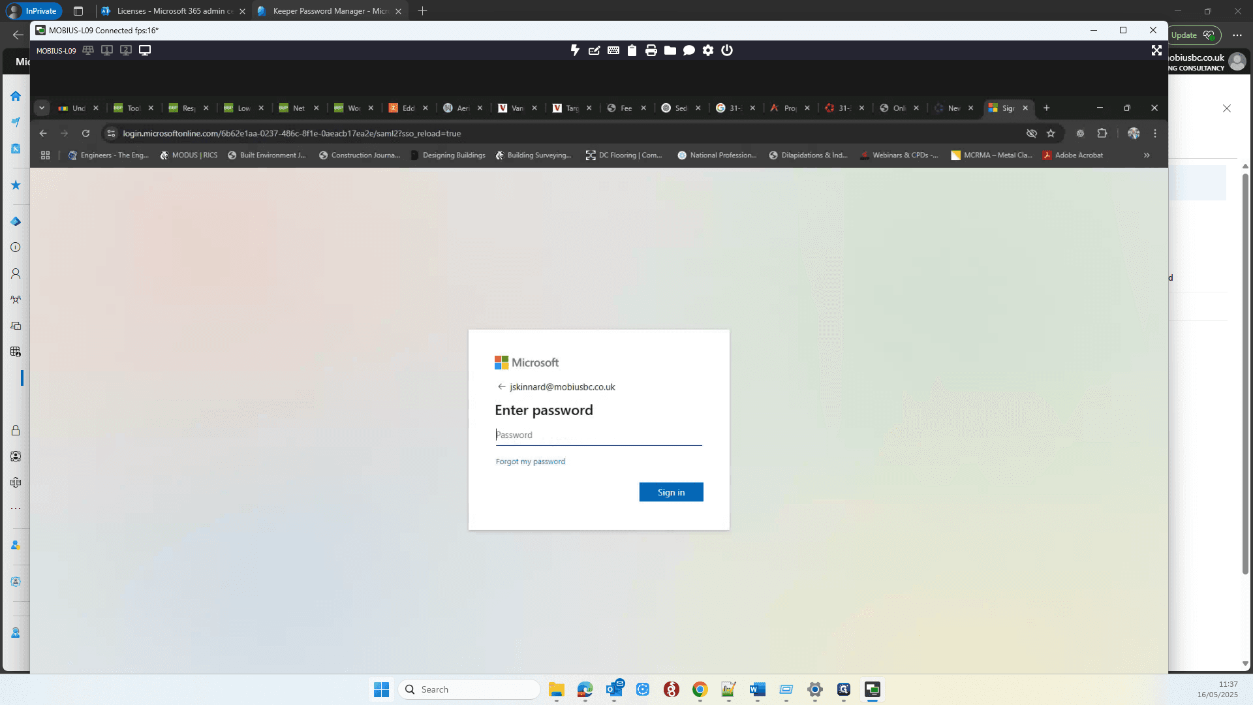Click the remote print icon
Screen dimensions: 1253x705
(651, 50)
